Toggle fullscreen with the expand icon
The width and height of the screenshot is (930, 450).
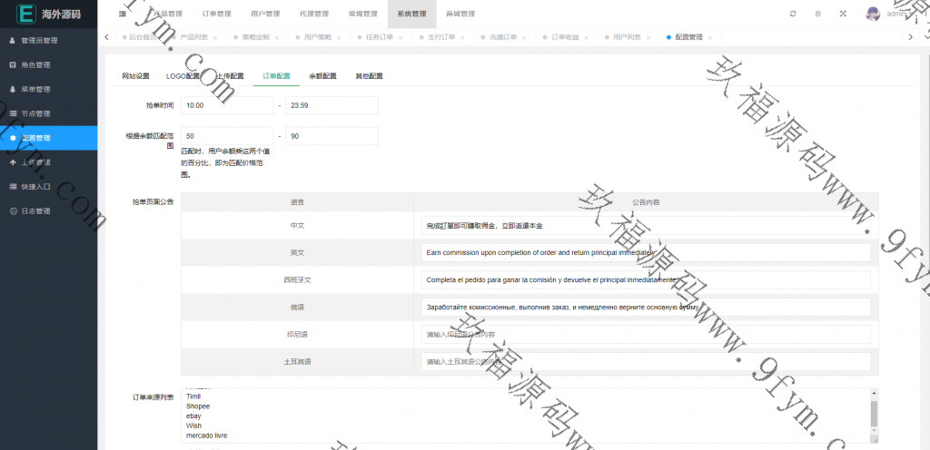(843, 14)
